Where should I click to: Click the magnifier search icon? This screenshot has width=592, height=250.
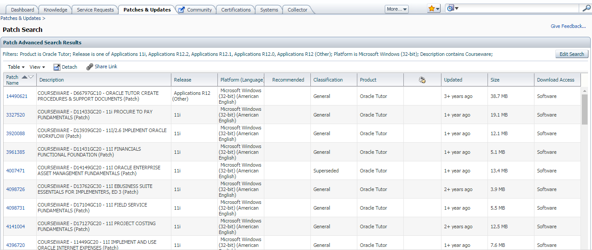point(586,8)
